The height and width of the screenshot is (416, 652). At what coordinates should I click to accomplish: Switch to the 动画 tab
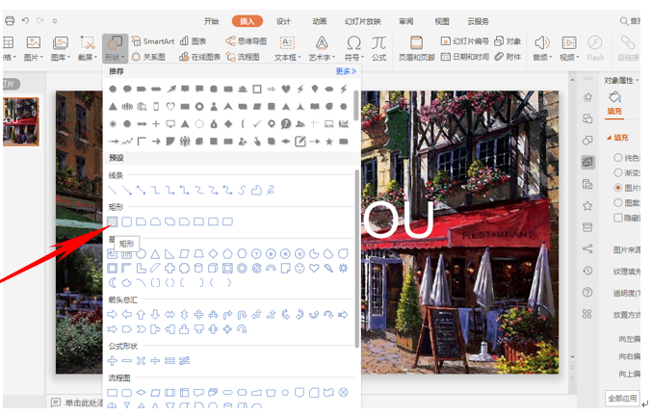coord(320,21)
